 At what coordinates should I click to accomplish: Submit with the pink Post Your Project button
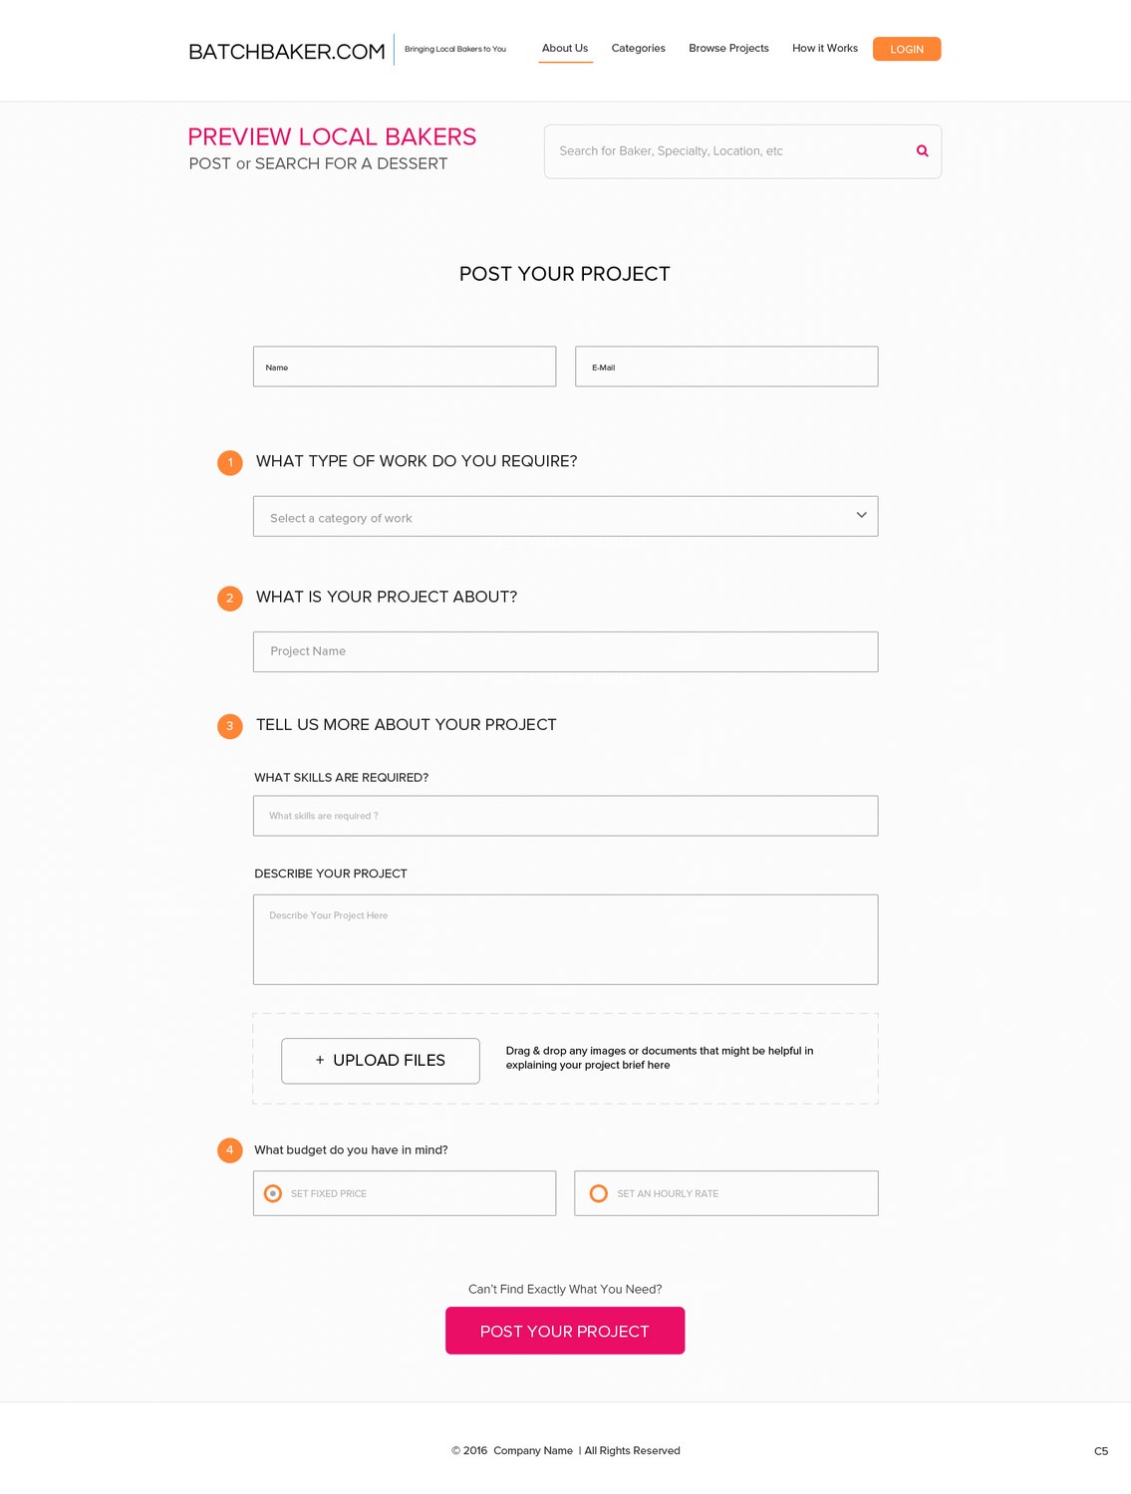(565, 1331)
